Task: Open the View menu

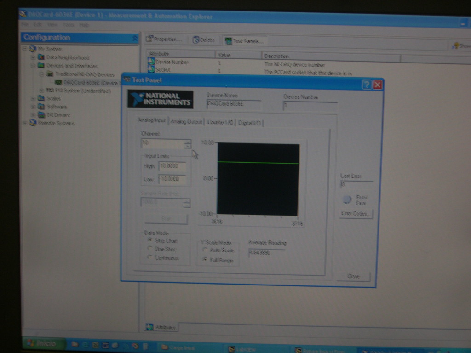Action: click(52, 25)
